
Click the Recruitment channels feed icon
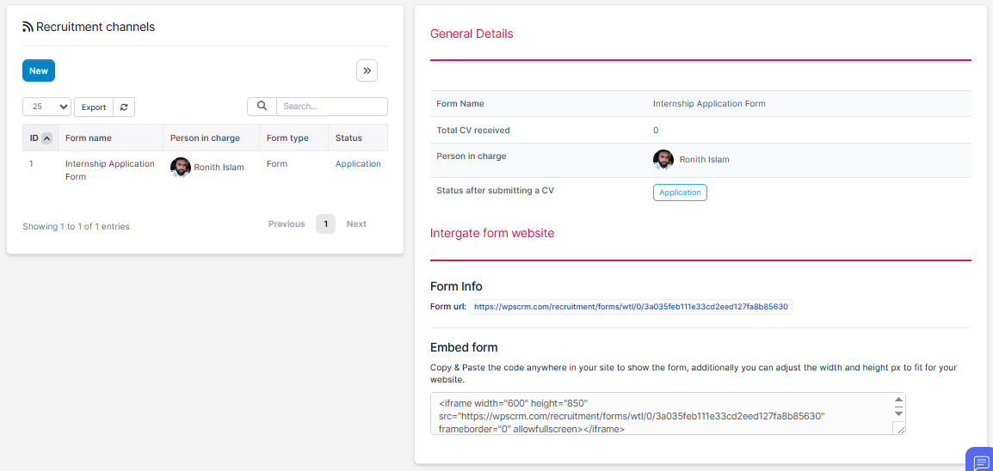[28, 28]
